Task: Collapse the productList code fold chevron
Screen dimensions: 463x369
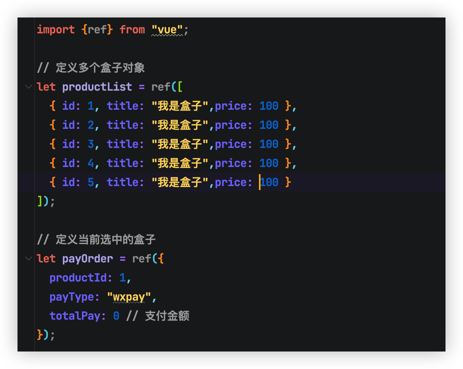Action: (28, 86)
